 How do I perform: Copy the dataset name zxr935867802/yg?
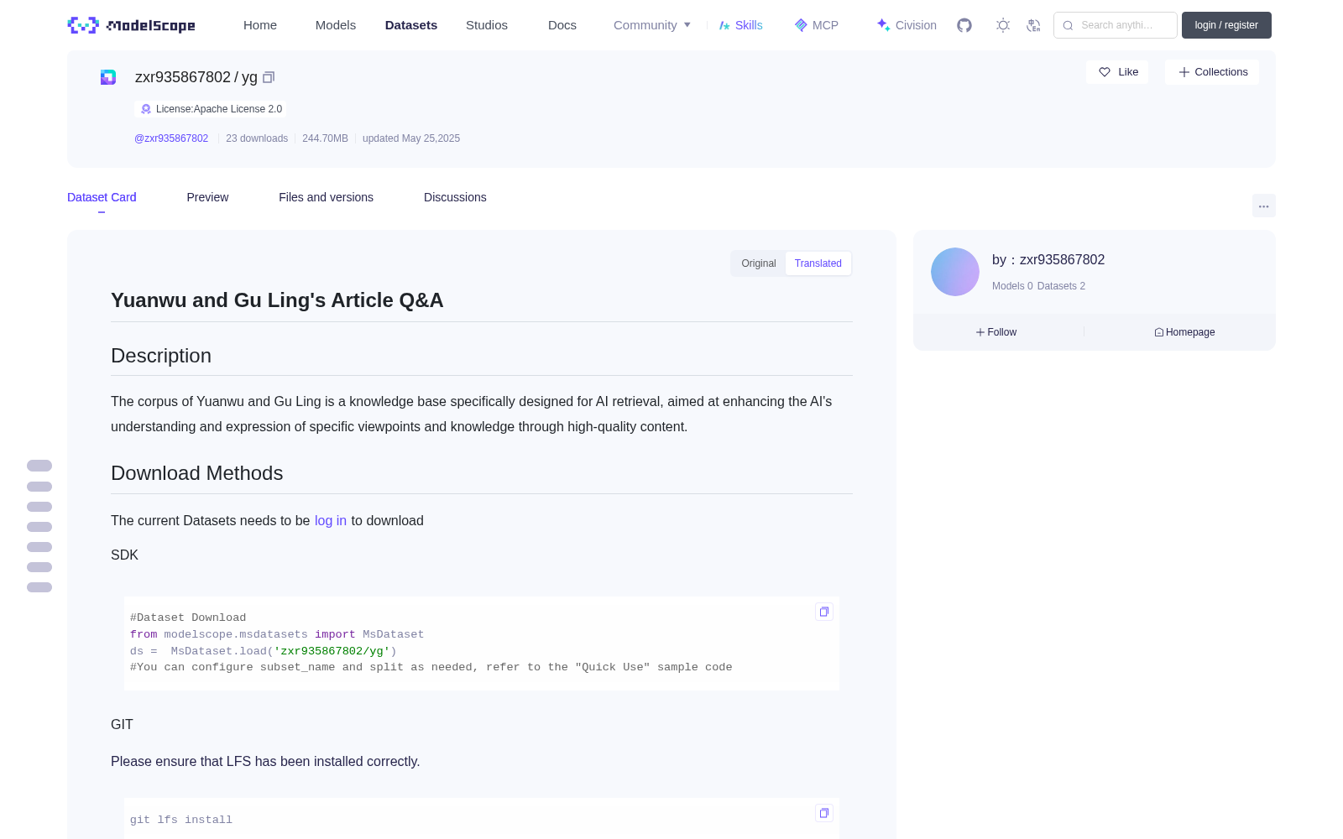click(269, 77)
